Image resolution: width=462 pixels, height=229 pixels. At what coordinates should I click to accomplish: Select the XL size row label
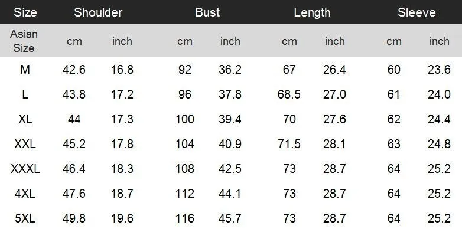25,119
